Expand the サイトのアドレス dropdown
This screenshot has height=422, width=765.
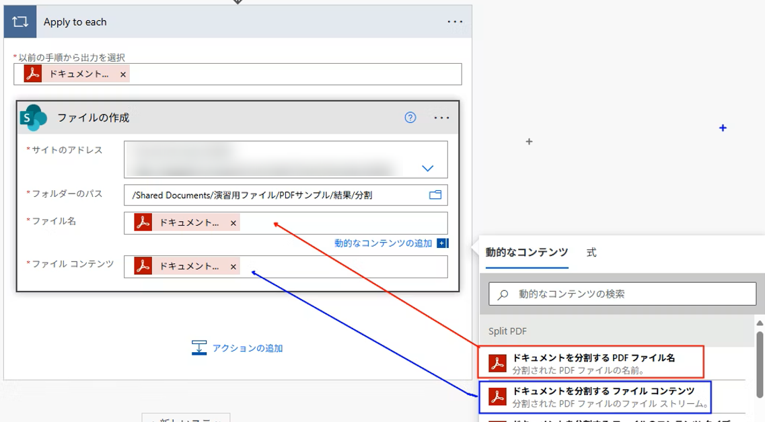coord(427,168)
